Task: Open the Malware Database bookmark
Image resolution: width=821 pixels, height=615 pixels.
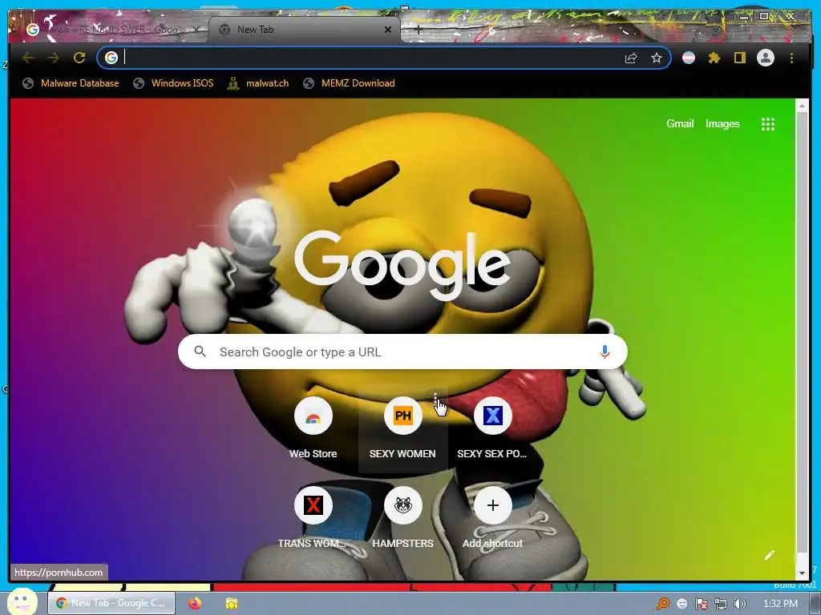Action: click(x=71, y=83)
